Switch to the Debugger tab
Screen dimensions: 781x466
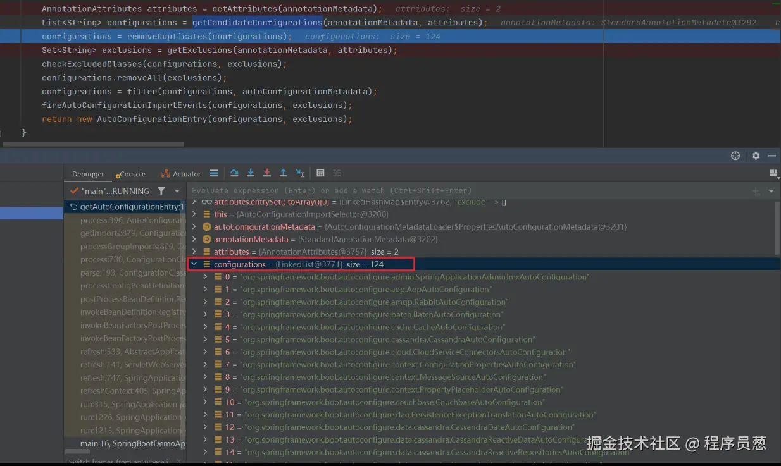[x=88, y=174]
